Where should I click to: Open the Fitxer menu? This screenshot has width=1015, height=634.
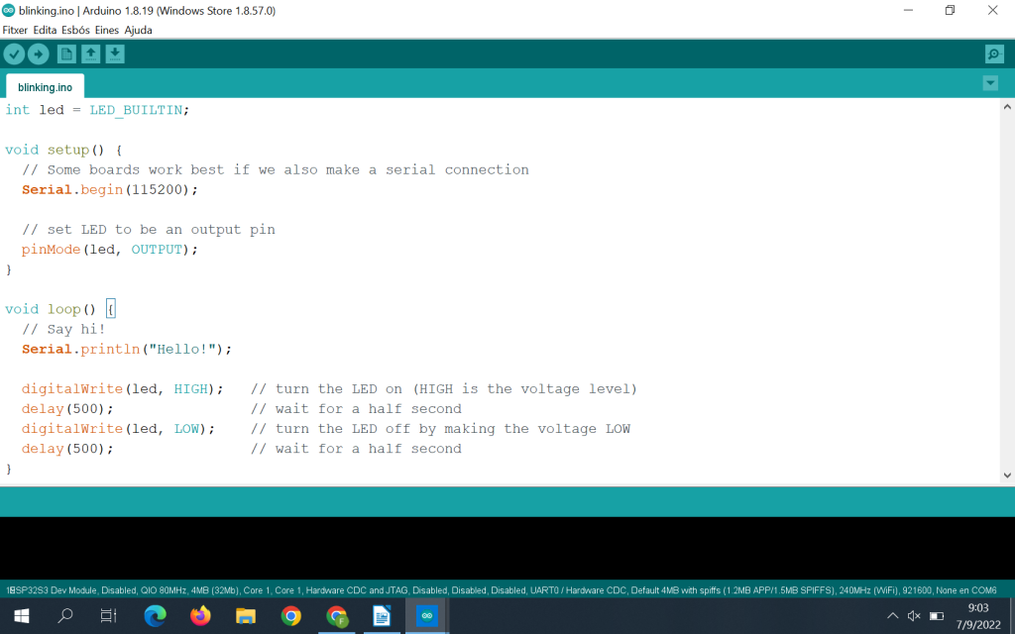(x=15, y=30)
